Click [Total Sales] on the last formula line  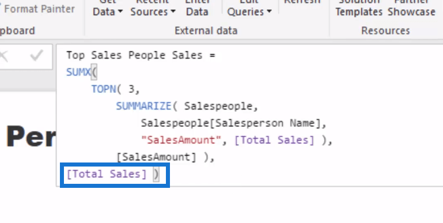pos(107,174)
